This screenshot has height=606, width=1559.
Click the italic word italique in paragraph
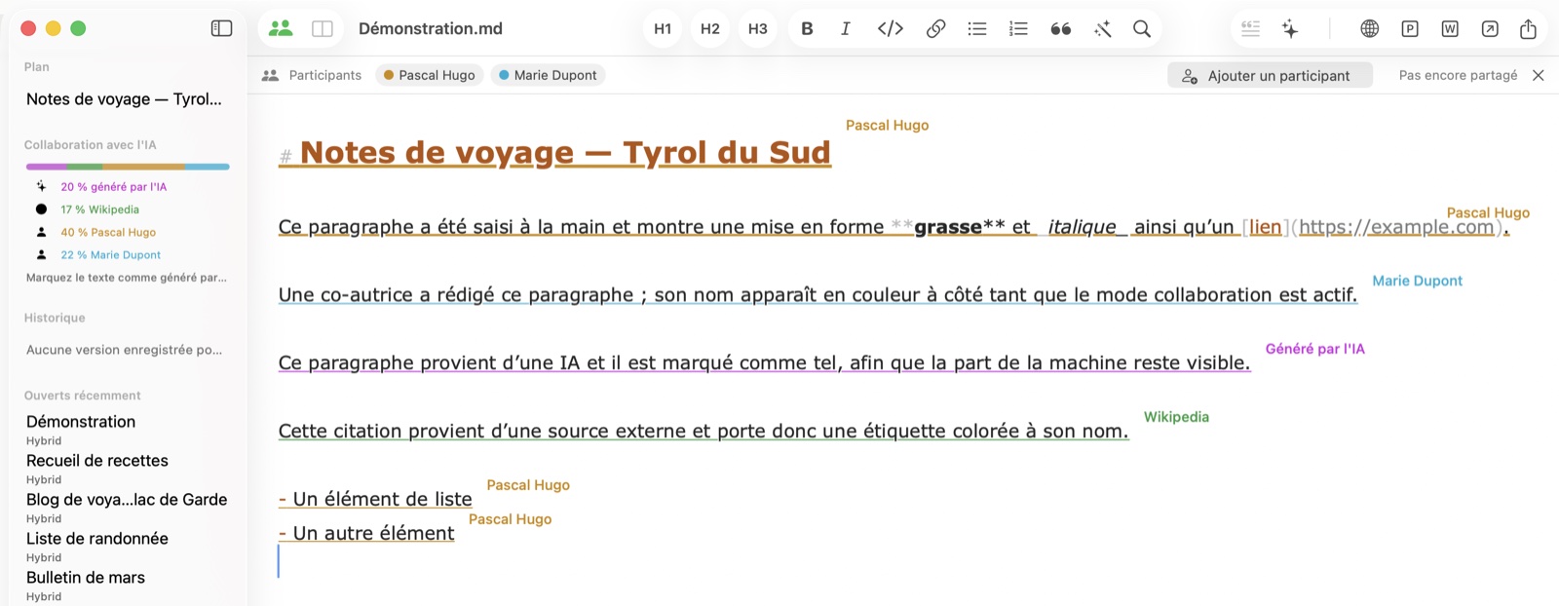1082,227
